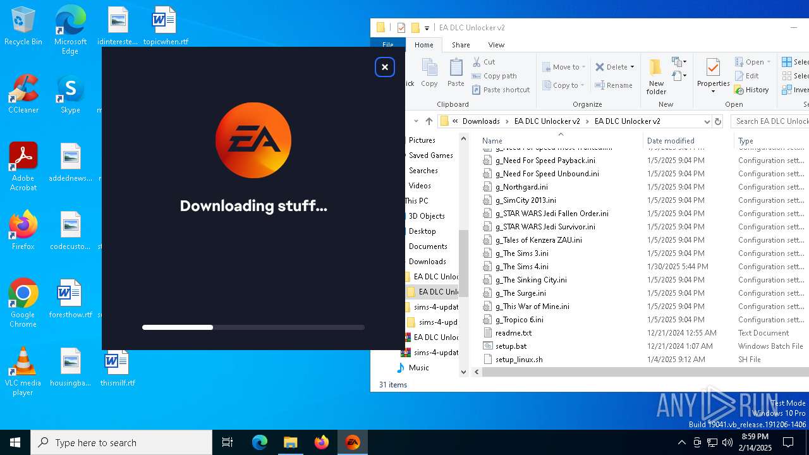Image resolution: width=809 pixels, height=455 pixels.
Task: Switch to the Home ribbon tab
Action: [423, 45]
